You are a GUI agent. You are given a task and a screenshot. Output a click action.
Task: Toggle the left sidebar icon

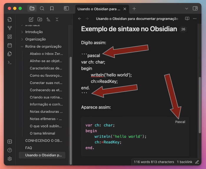pyautogui.click(x=66, y=9)
